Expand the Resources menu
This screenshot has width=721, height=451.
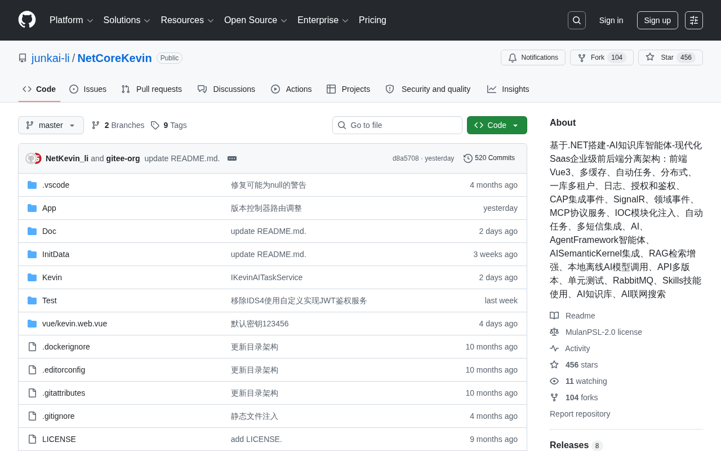point(188,20)
